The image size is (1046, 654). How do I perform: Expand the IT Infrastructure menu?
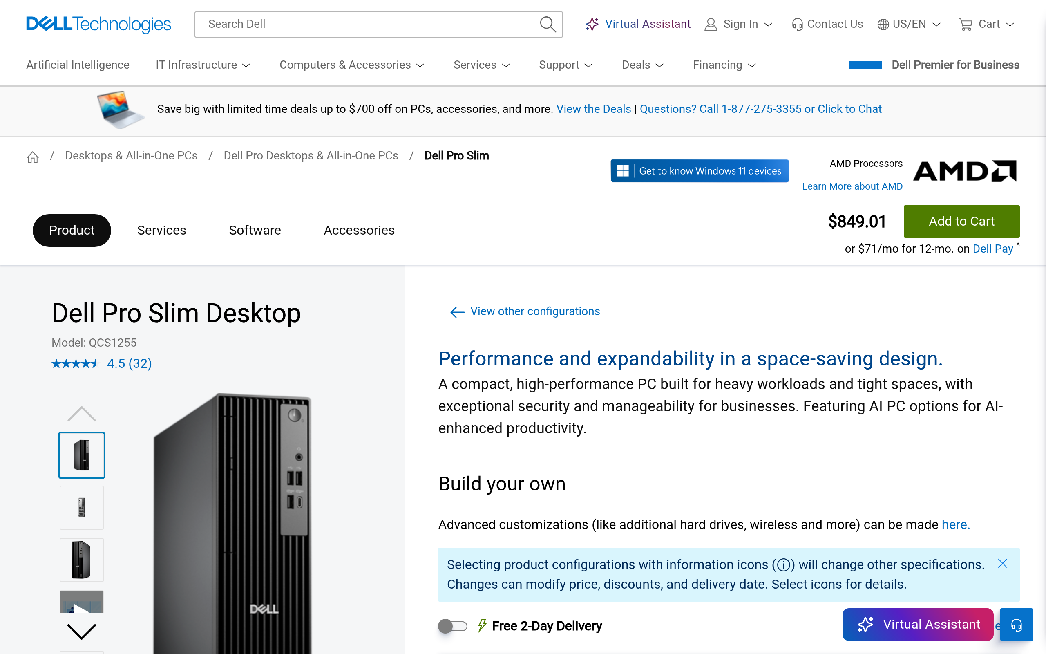203,65
